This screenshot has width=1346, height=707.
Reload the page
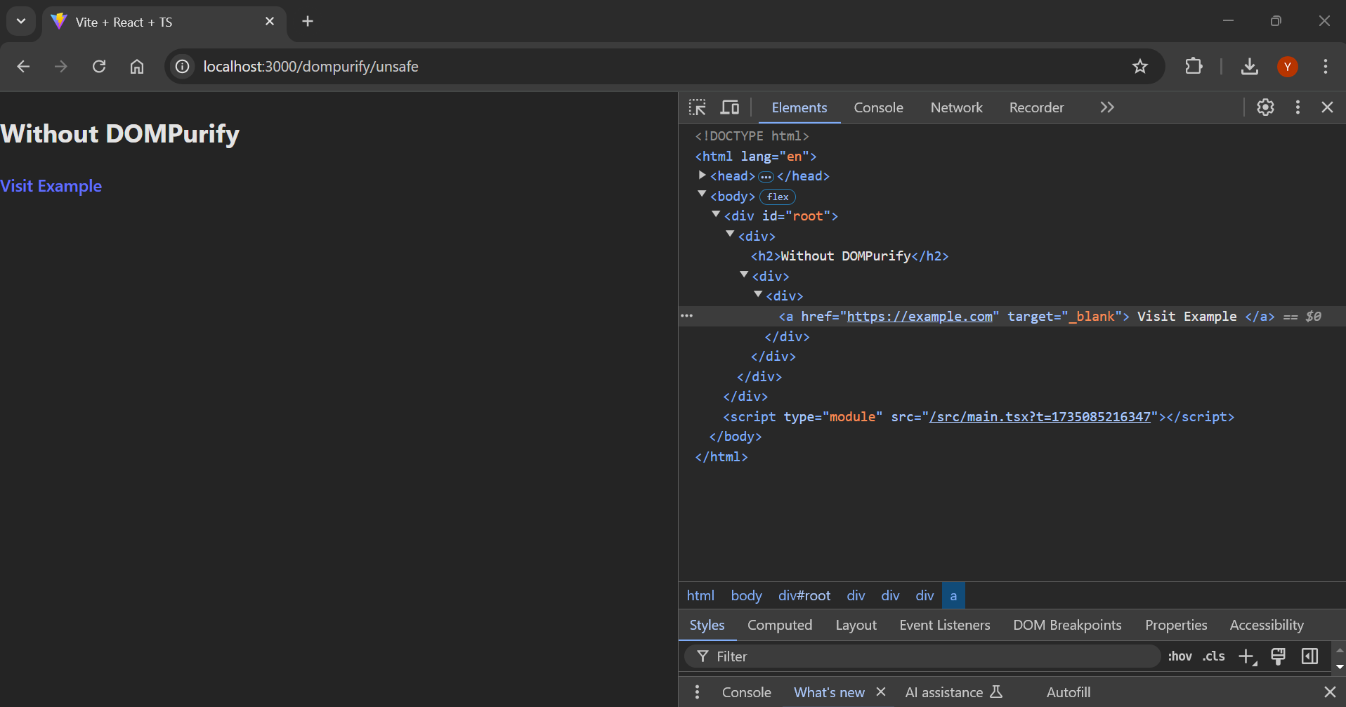pyautogui.click(x=99, y=66)
